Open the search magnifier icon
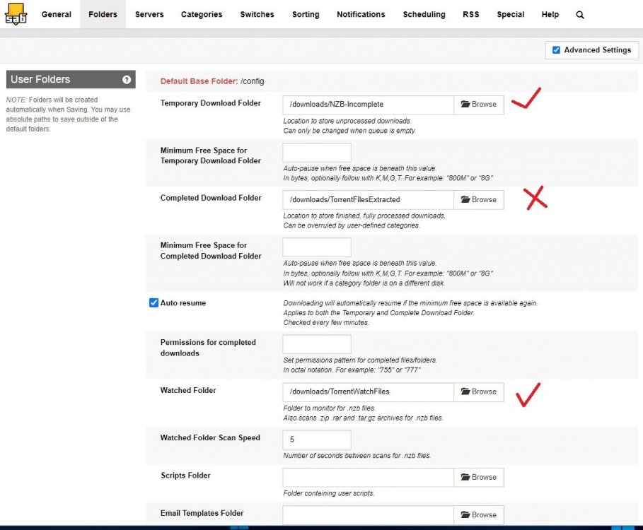This screenshot has height=530, width=643. (x=579, y=15)
